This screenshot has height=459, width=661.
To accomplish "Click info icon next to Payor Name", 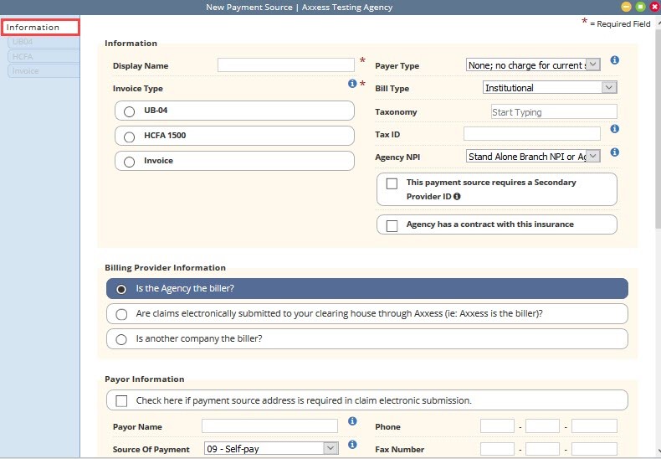I will click(352, 421).
